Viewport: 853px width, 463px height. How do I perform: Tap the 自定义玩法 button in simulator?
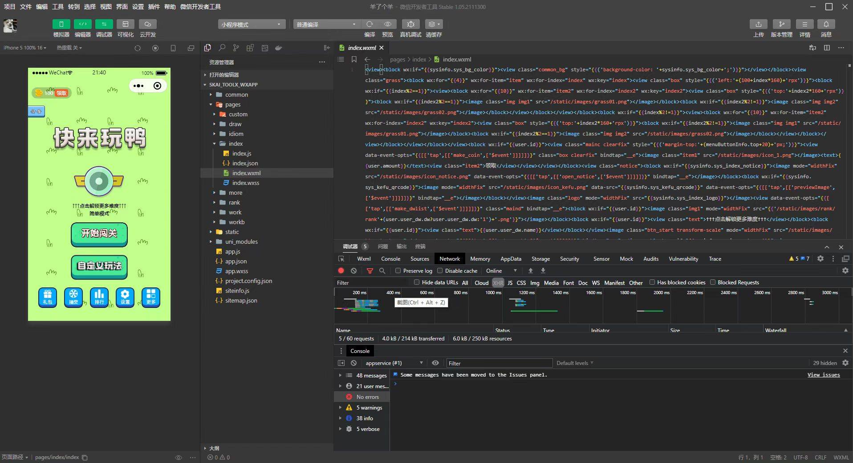(x=99, y=266)
